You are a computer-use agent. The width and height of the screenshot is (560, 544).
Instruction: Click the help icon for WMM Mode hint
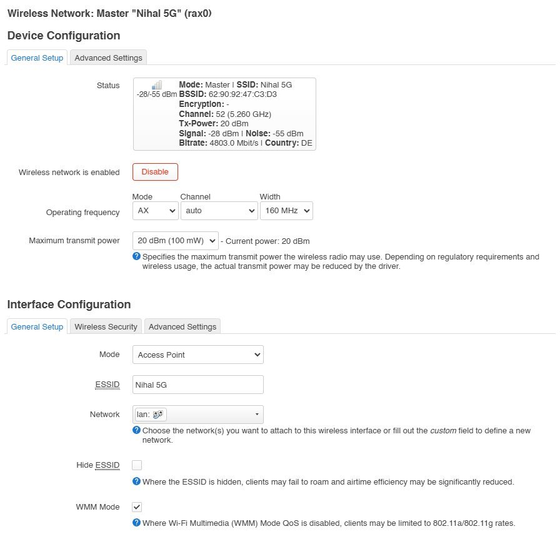(136, 523)
